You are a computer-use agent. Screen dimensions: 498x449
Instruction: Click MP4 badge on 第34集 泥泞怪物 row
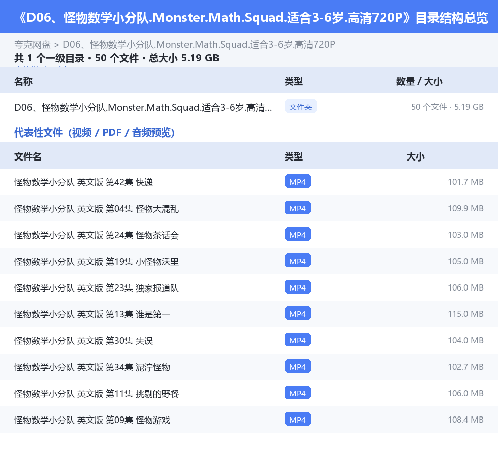298,366
